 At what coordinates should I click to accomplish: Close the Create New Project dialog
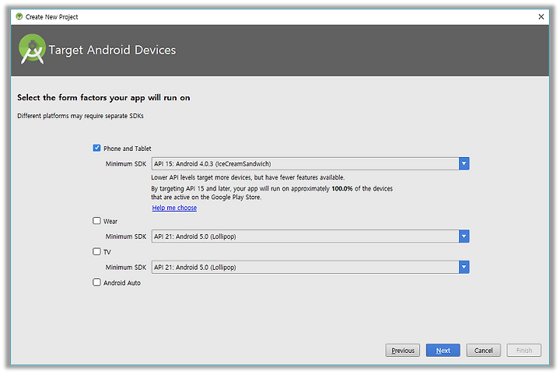click(541, 17)
